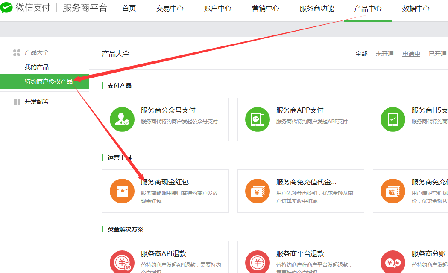Open the 服务商API退款 product title
The width and height of the screenshot is (448, 273).
click(164, 253)
